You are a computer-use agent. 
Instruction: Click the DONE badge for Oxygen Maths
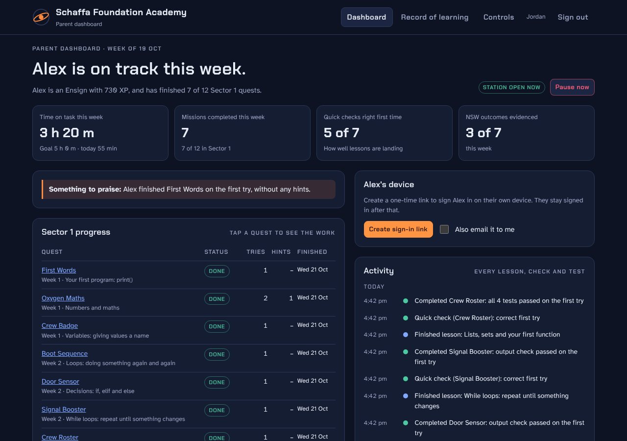(217, 299)
